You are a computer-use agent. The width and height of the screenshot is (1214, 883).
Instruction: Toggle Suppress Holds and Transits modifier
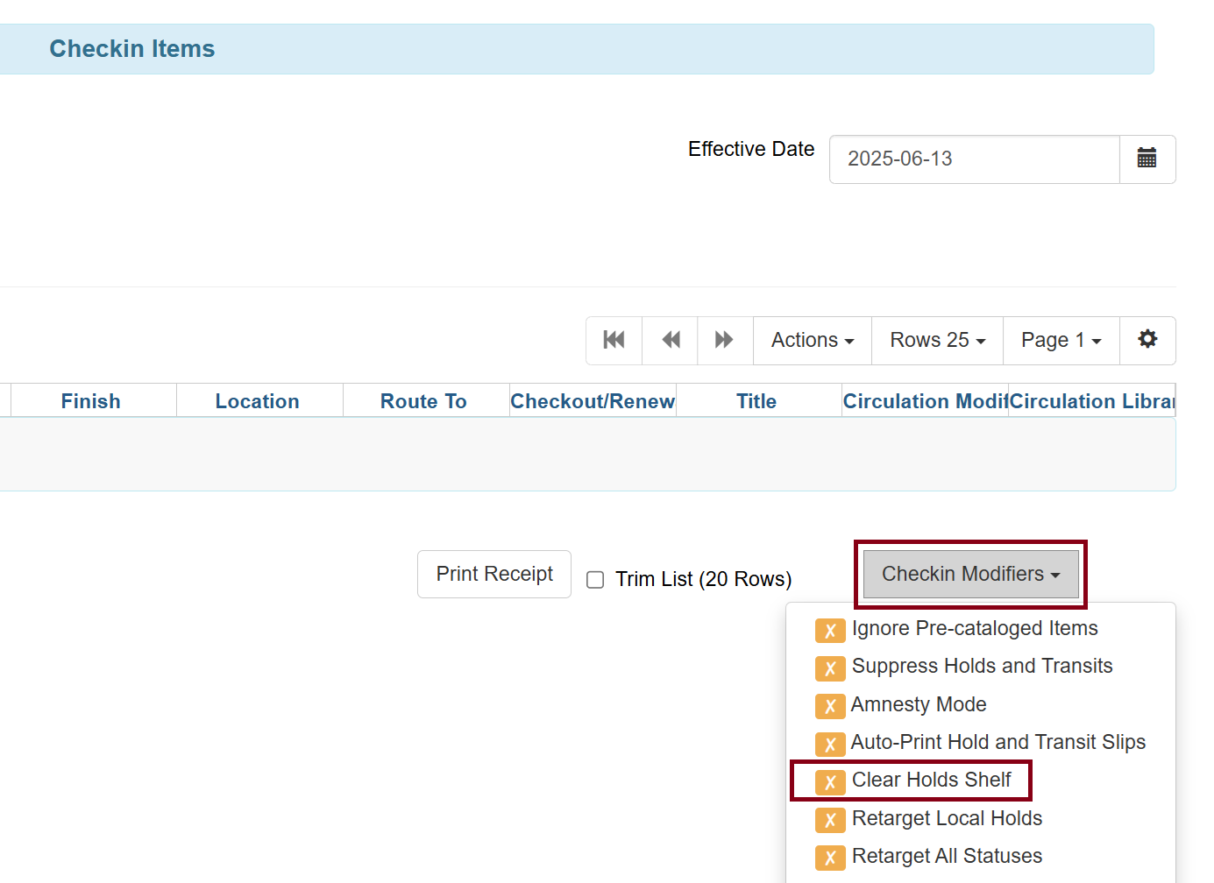(x=982, y=667)
